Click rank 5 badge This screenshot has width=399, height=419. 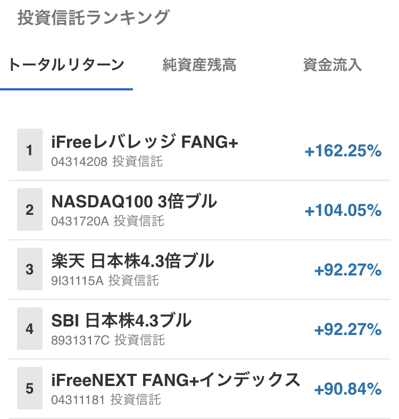[x=30, y=388]
